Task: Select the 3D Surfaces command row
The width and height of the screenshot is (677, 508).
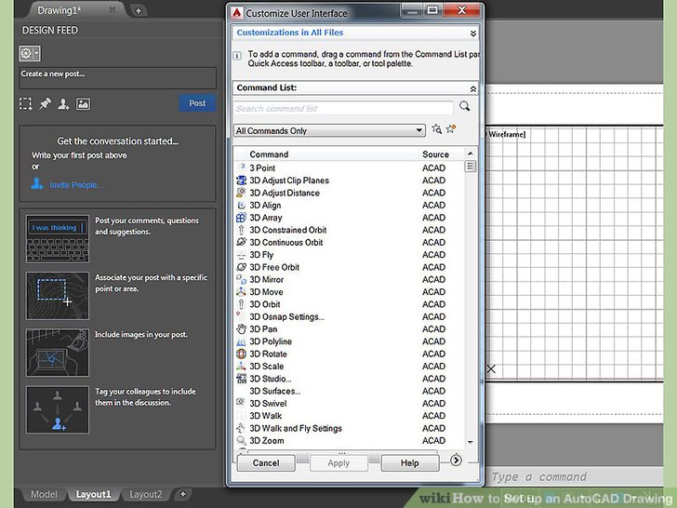Action: coord(349,391)
